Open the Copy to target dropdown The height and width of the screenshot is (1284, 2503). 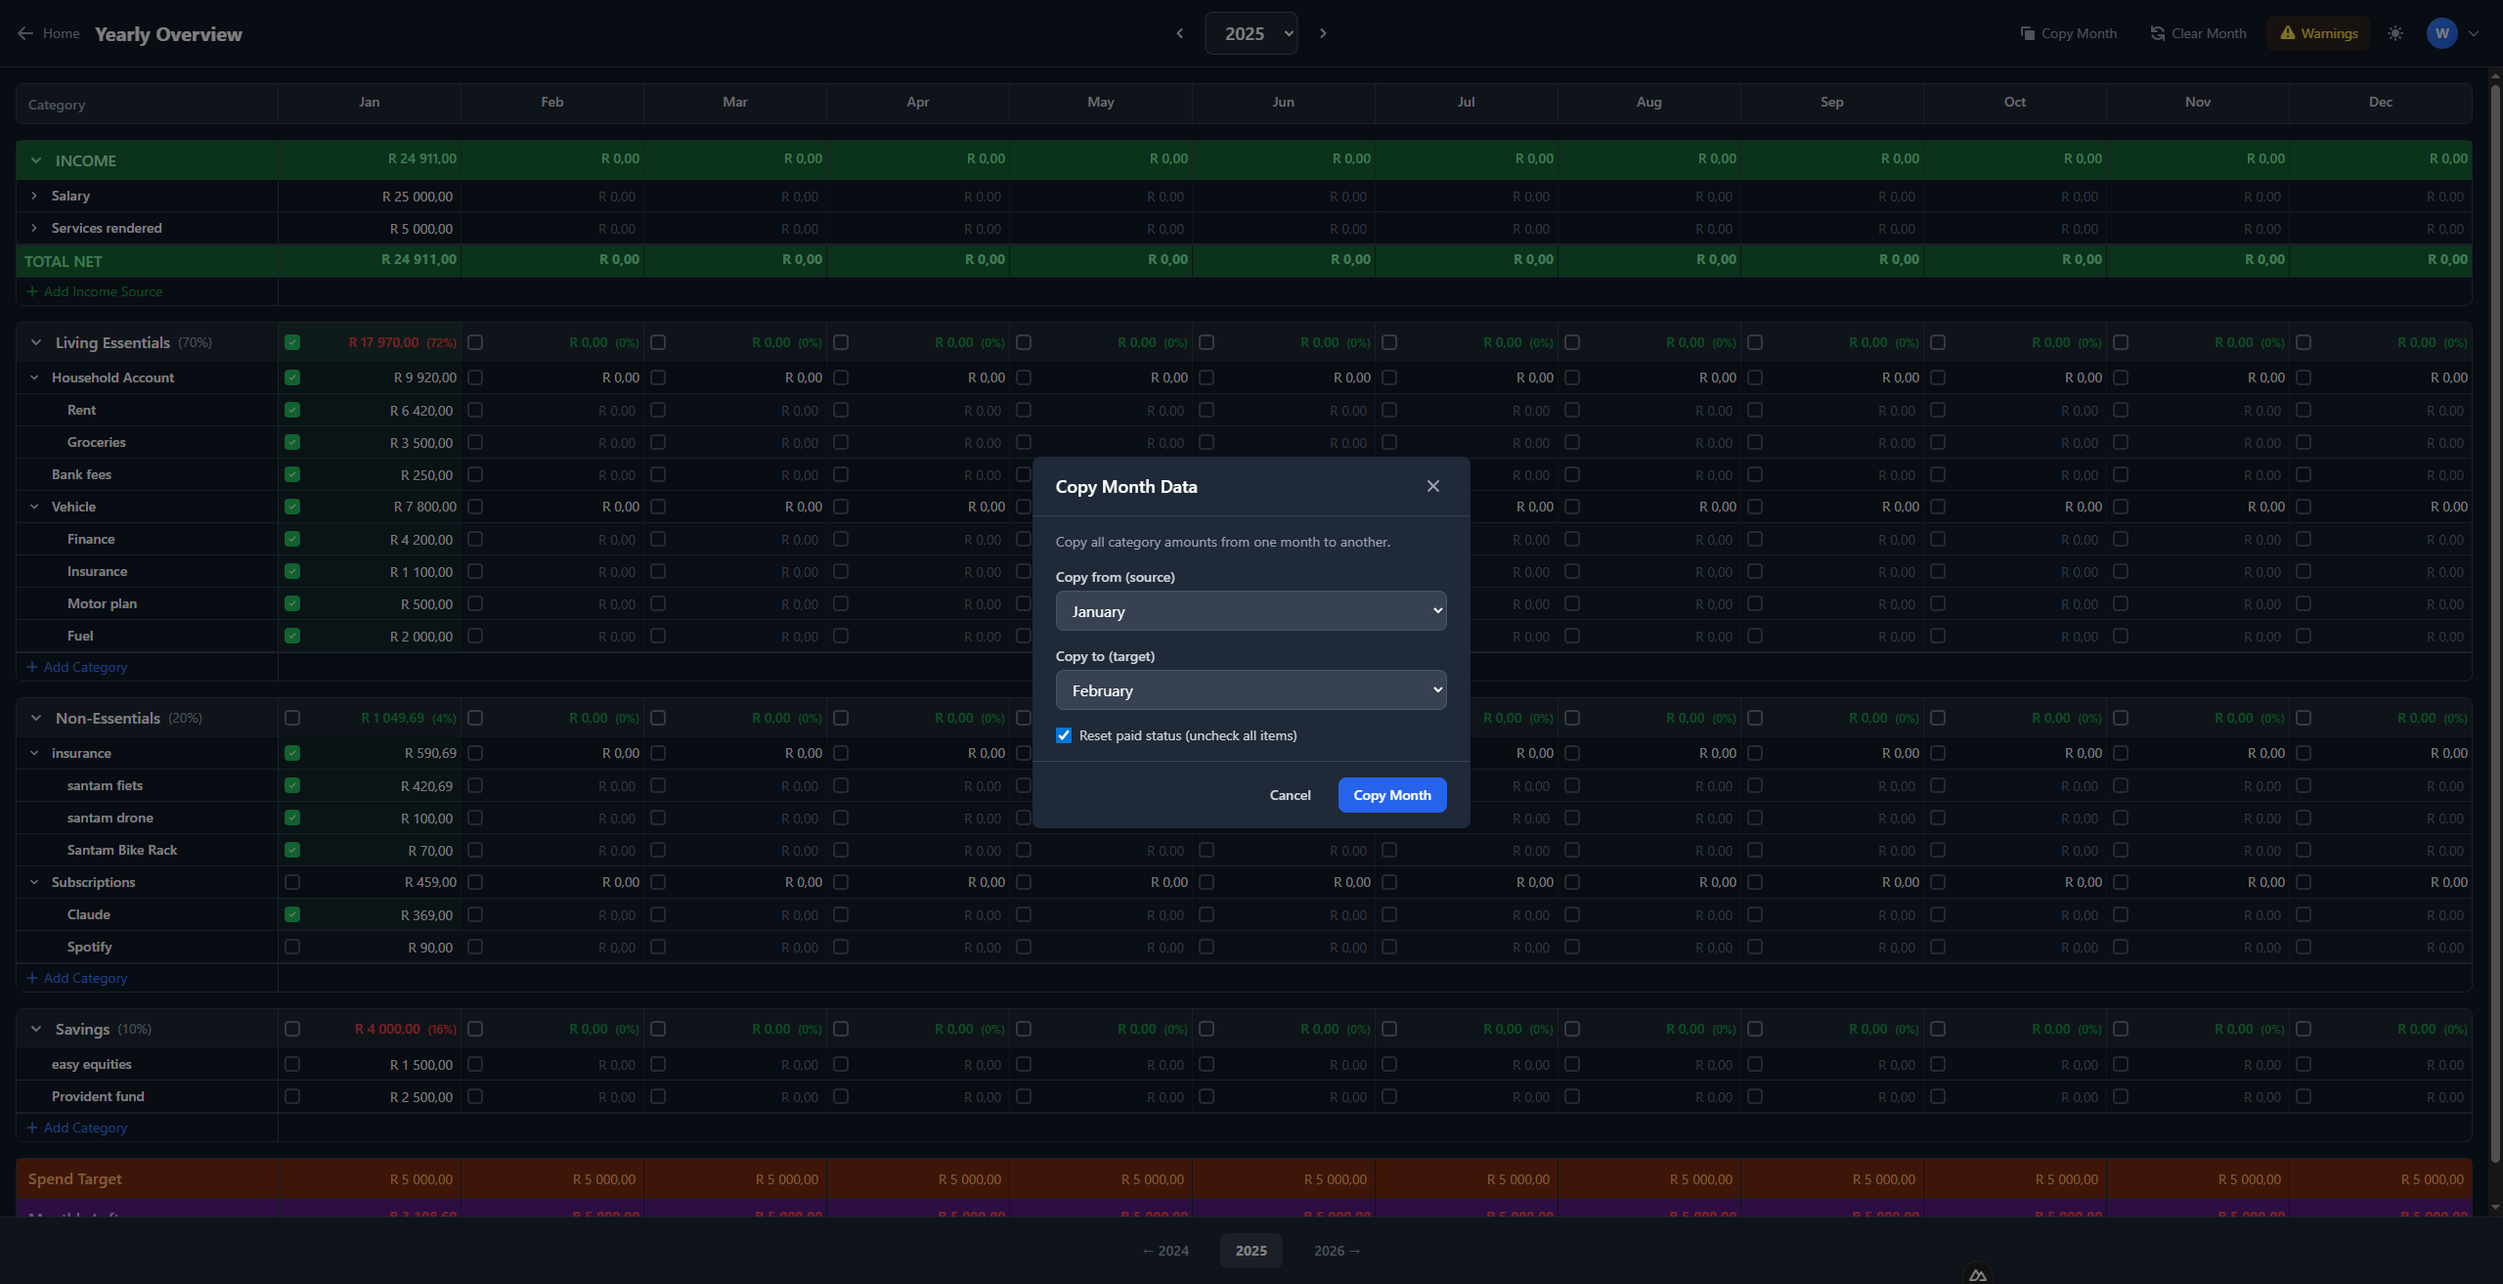coord(1251,690)
